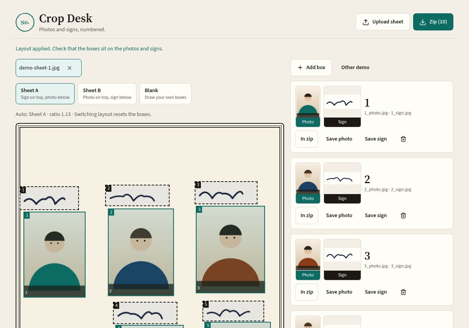Image resolution: width=469 pixels, height=328 pixels.
Task: Toggle In zip for entry 1
Action: click(307, 139)
